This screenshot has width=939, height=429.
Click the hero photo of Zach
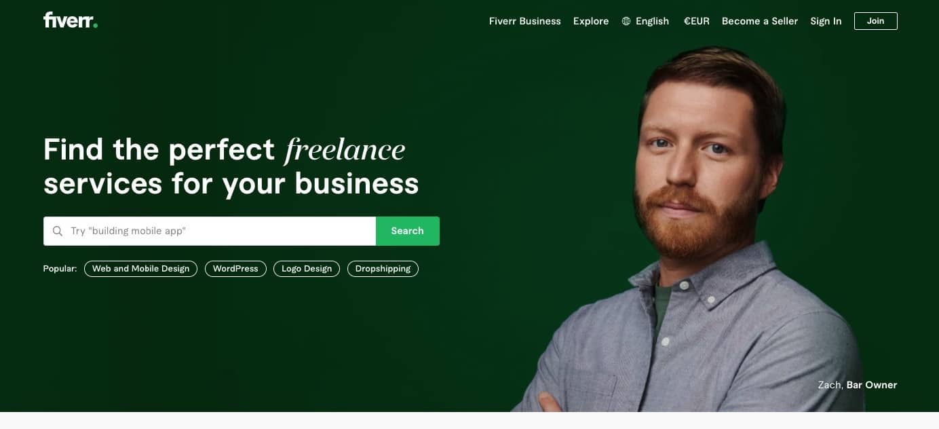click(699, 231)
